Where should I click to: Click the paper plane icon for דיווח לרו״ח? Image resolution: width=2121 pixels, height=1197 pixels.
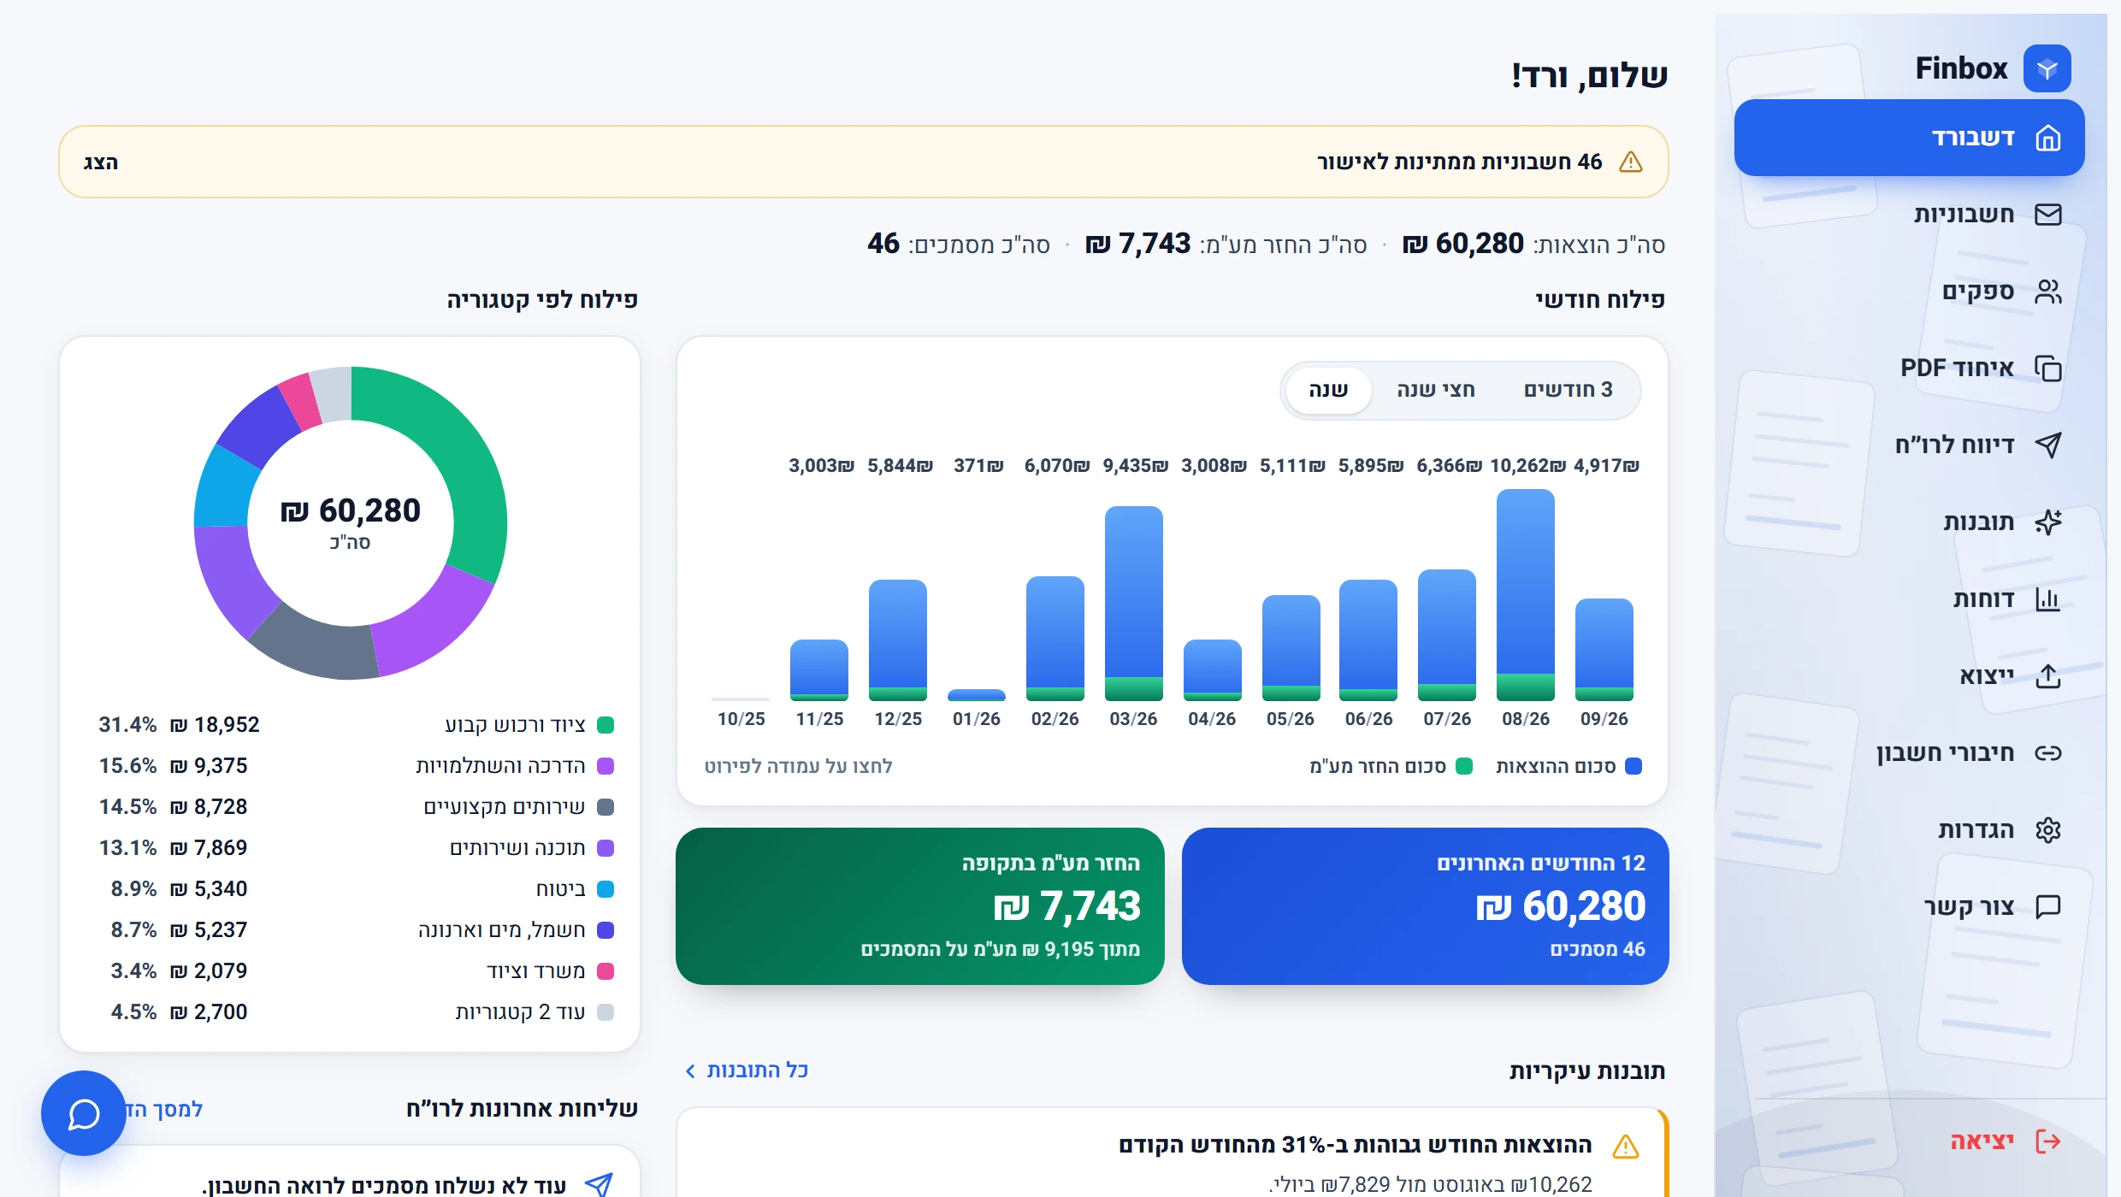click(x=2047, y=445)
